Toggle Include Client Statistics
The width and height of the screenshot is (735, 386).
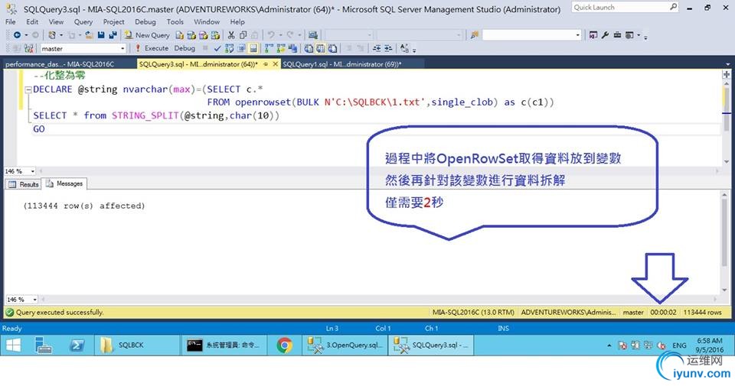point(293,48)
